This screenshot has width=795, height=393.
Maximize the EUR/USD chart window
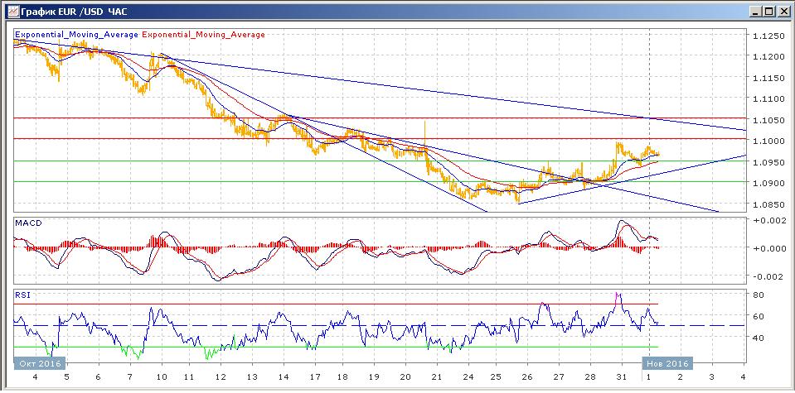coord(768,12)
